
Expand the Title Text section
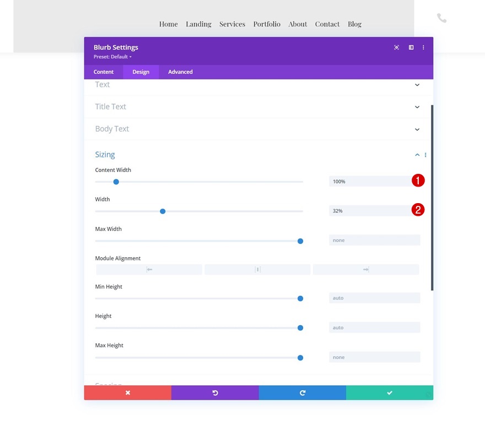[x=417, y=107]
